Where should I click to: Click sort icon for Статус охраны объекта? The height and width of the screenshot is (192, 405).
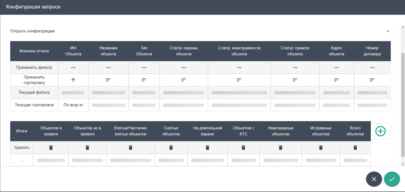184,80
